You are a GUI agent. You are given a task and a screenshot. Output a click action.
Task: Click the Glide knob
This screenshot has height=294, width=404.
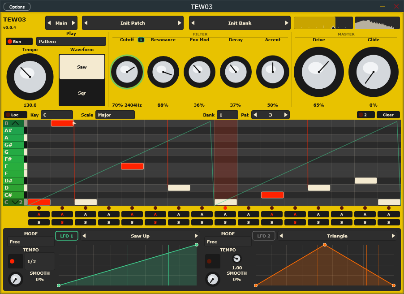click(x=374, y=72)
